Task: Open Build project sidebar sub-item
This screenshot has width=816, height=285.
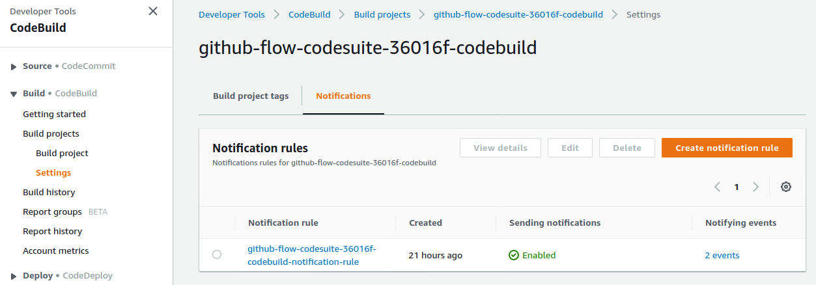Action: 62,153
